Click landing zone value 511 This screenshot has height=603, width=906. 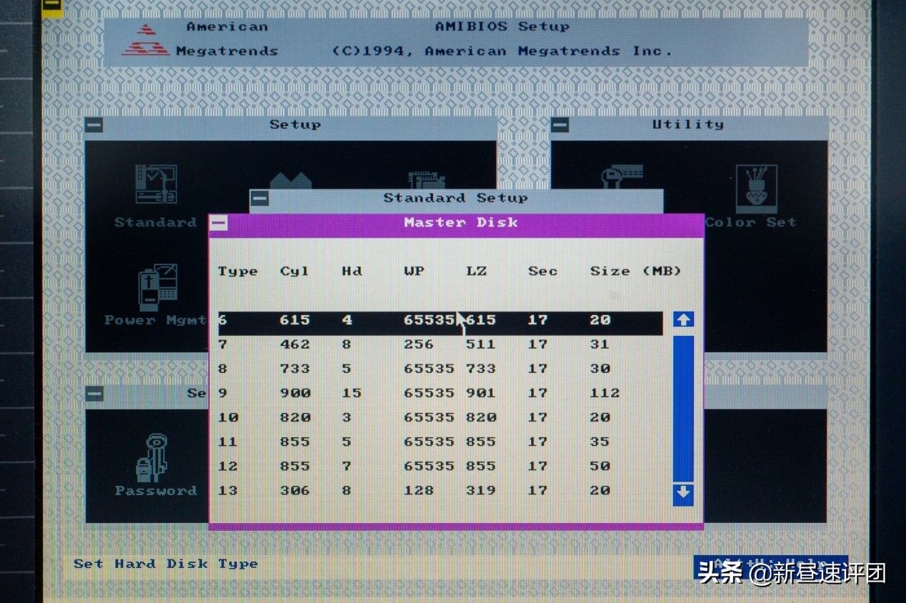pyautogui.click(x=481, y=345)
